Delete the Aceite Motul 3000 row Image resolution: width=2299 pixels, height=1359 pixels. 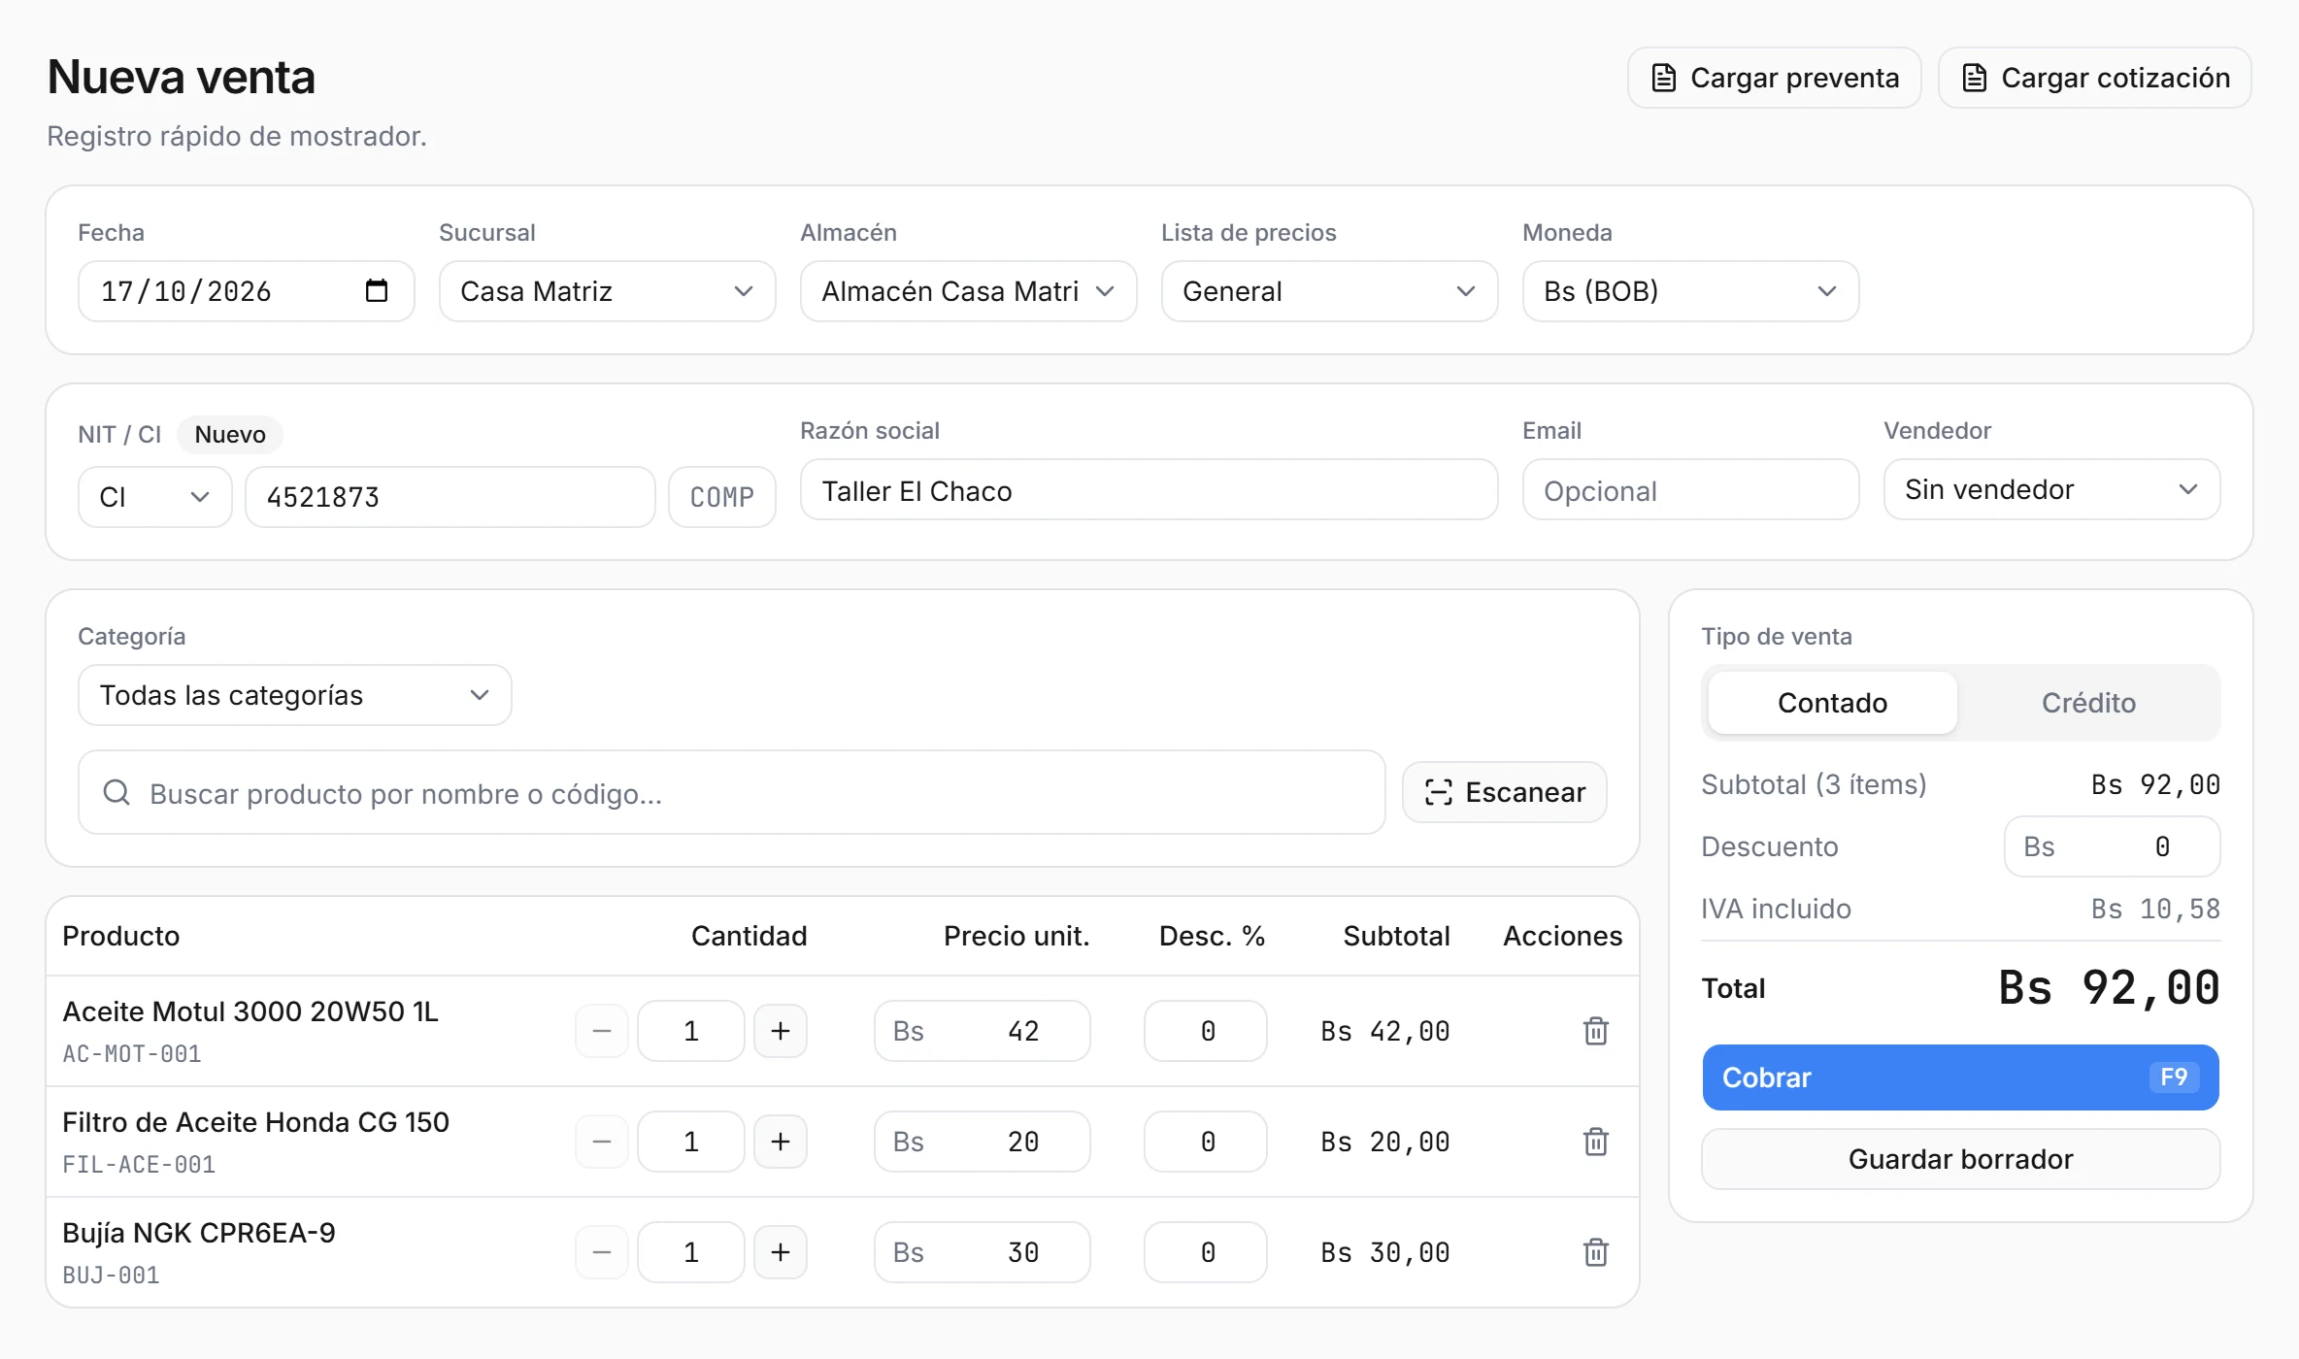1596,1031
